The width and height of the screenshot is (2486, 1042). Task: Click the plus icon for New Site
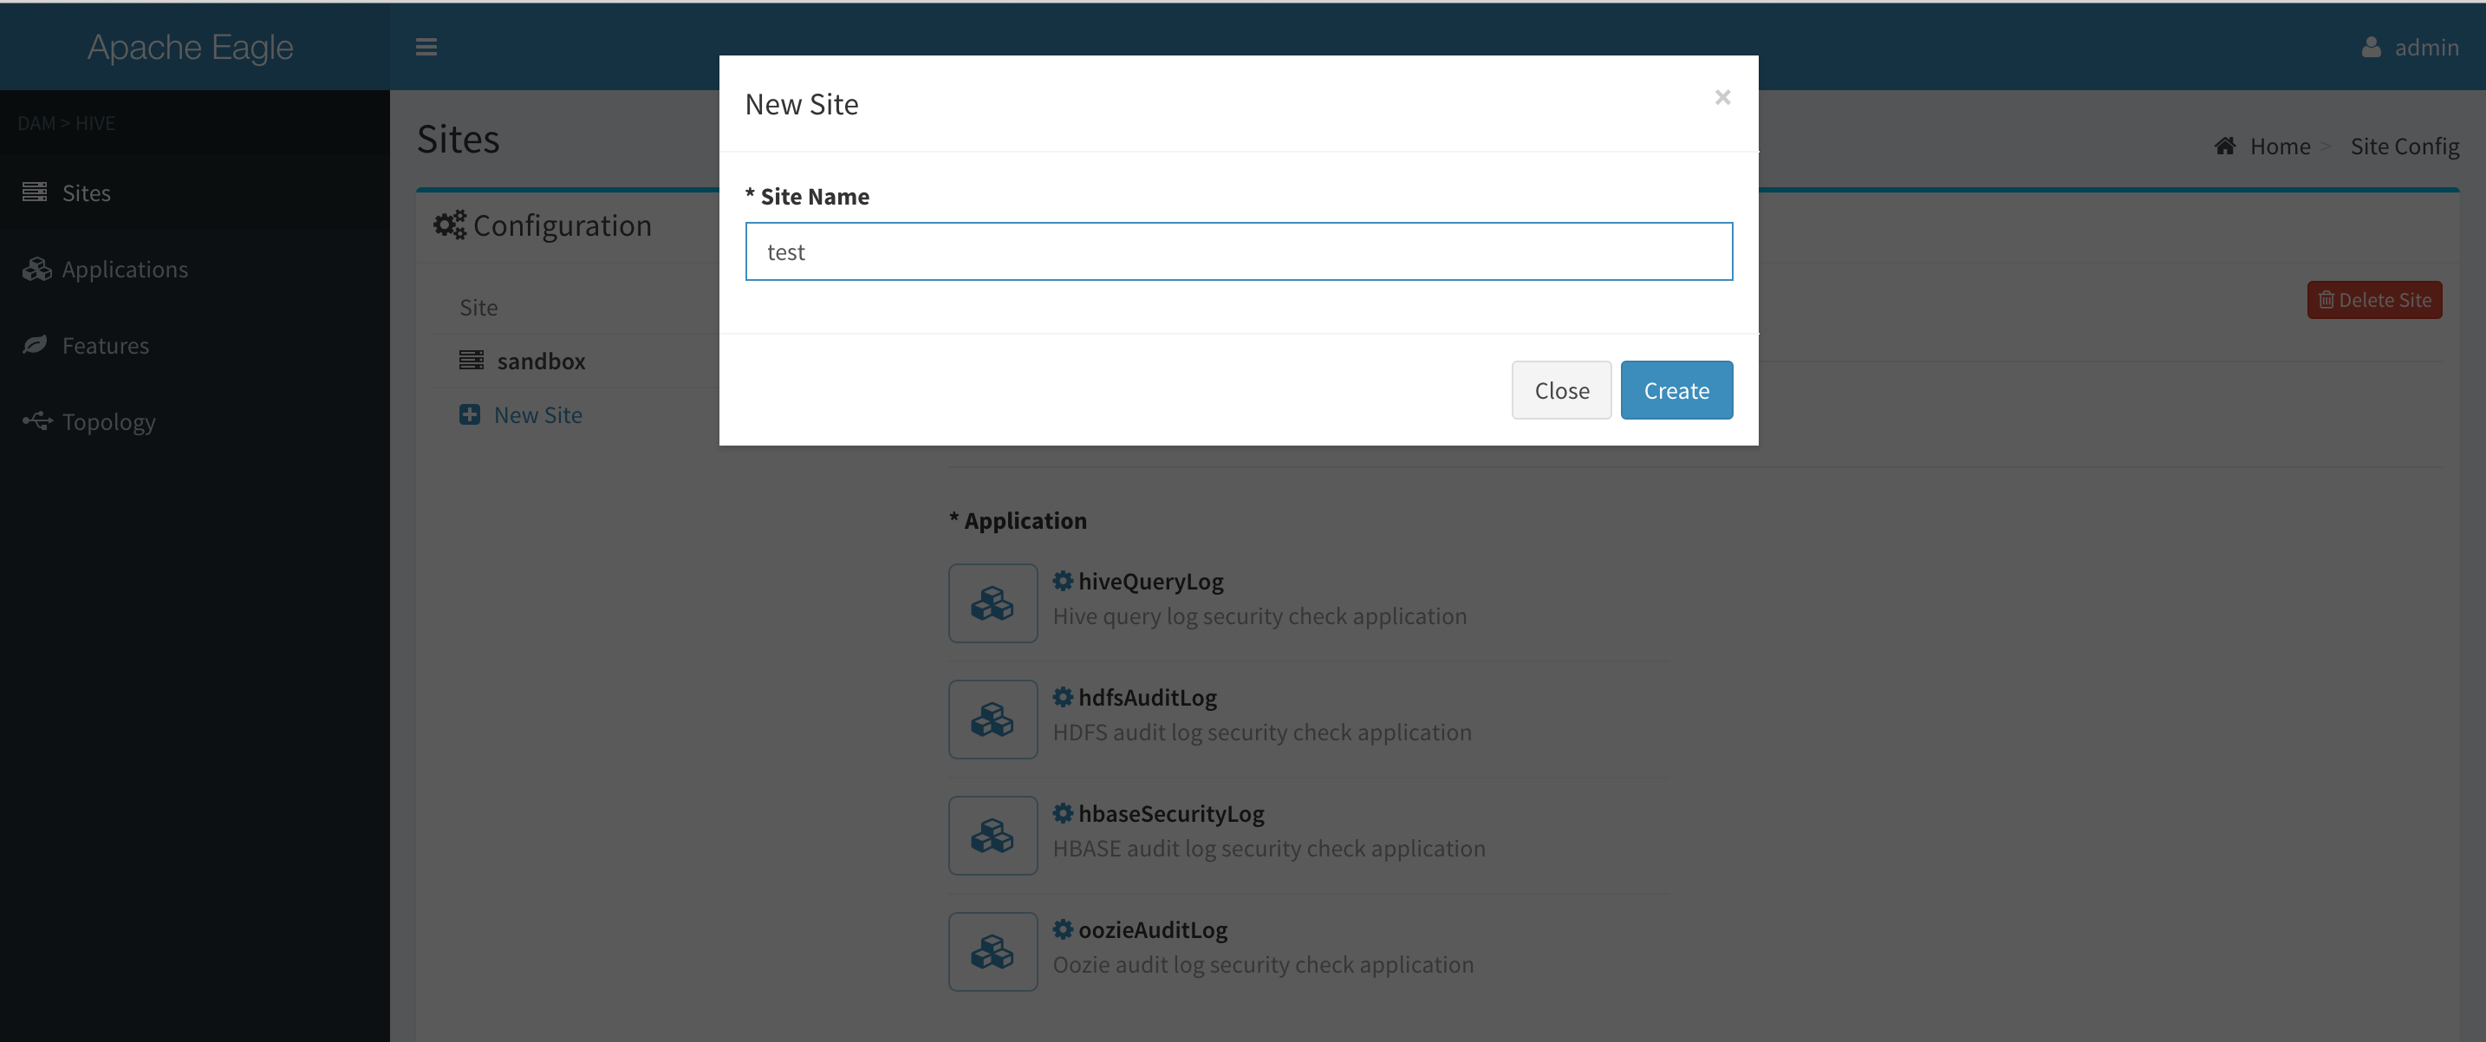tap(470, 415)
